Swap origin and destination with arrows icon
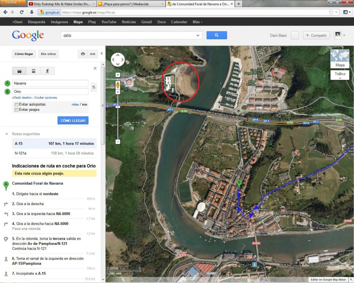Viewport: 354px width, 283px height. click(x=94, y=87)
